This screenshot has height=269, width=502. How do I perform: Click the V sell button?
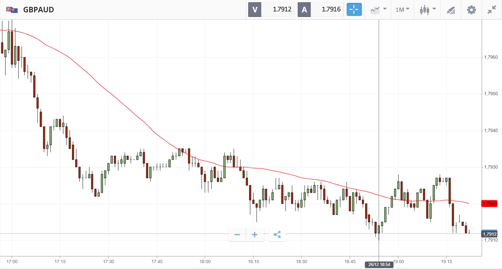click(255, 9)
